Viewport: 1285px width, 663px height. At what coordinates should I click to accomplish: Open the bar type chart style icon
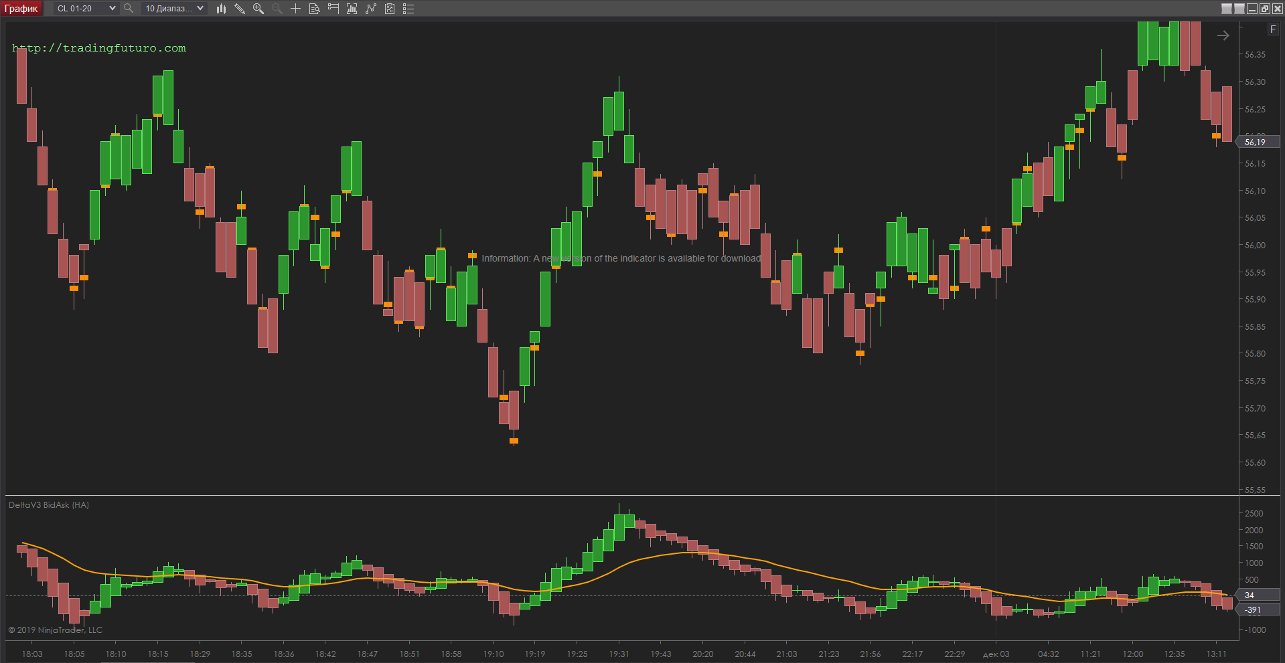221,9
